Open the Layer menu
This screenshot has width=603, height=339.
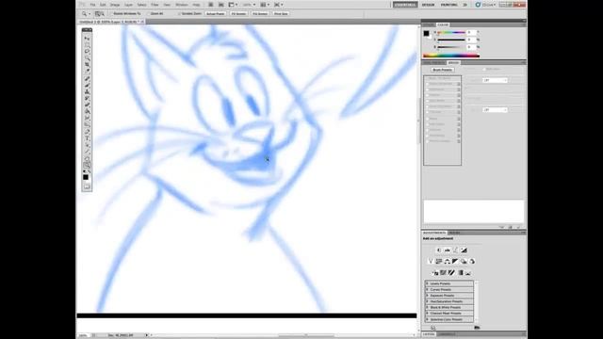[x=128, y=5]
